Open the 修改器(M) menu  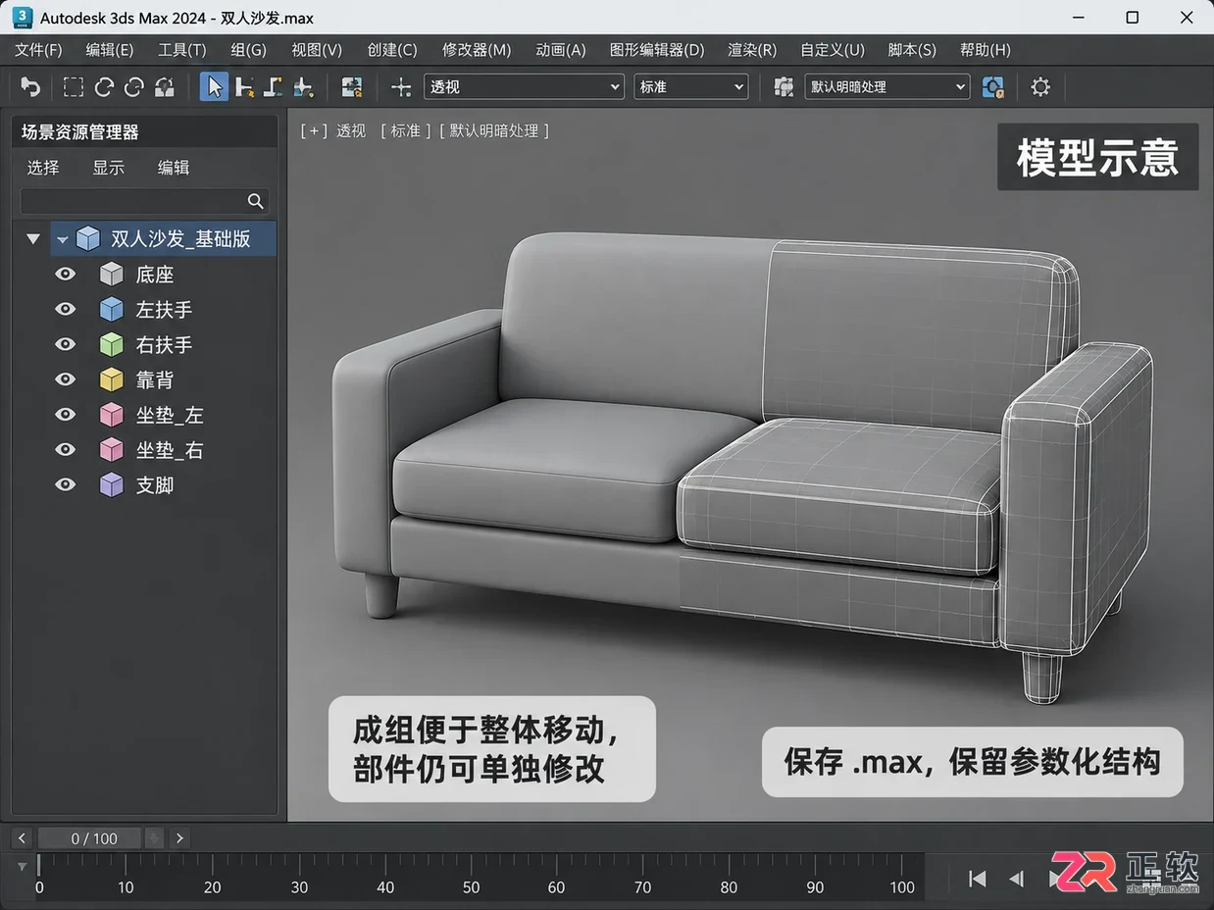tap(477, 50)
